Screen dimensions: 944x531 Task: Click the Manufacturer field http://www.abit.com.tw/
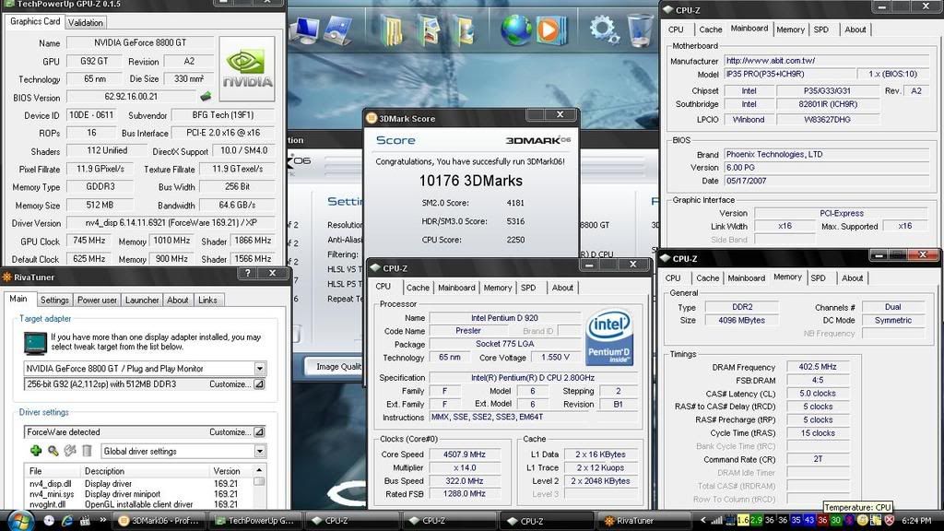click(825, 61)
